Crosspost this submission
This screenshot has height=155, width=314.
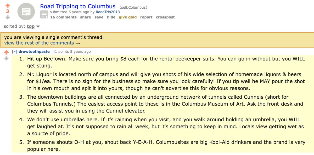[x=165, y=17]
